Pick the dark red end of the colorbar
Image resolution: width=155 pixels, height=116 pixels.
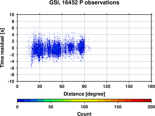point(148,101)
